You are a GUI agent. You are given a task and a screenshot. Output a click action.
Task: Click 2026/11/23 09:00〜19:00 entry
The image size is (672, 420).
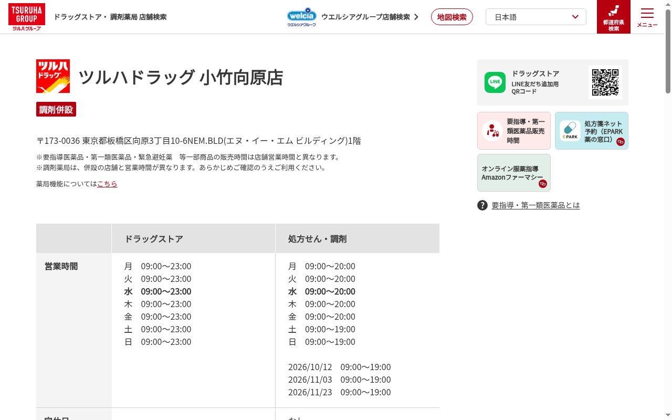(340, 392)
